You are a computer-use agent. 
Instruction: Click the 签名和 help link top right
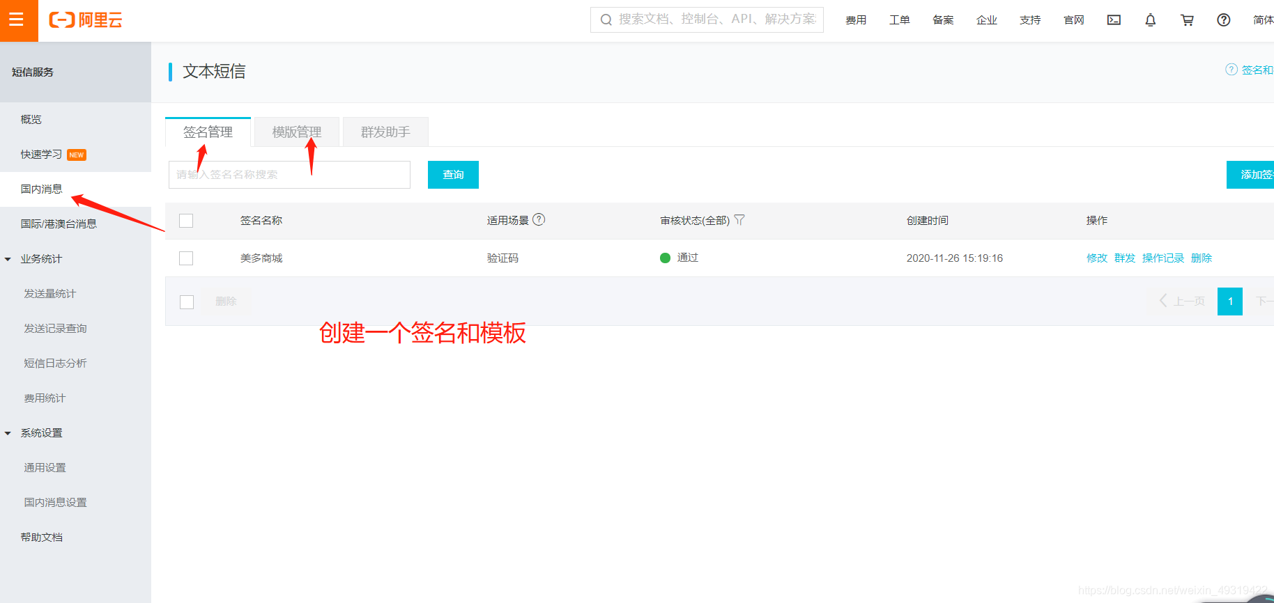[1257, 70]
